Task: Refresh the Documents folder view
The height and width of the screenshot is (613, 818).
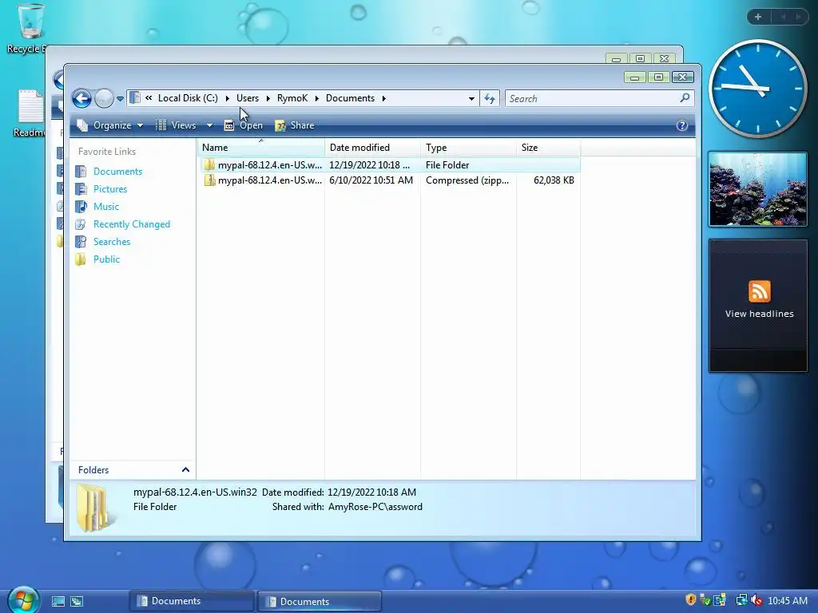Action: pyautogui.click(x=490, y=98)
